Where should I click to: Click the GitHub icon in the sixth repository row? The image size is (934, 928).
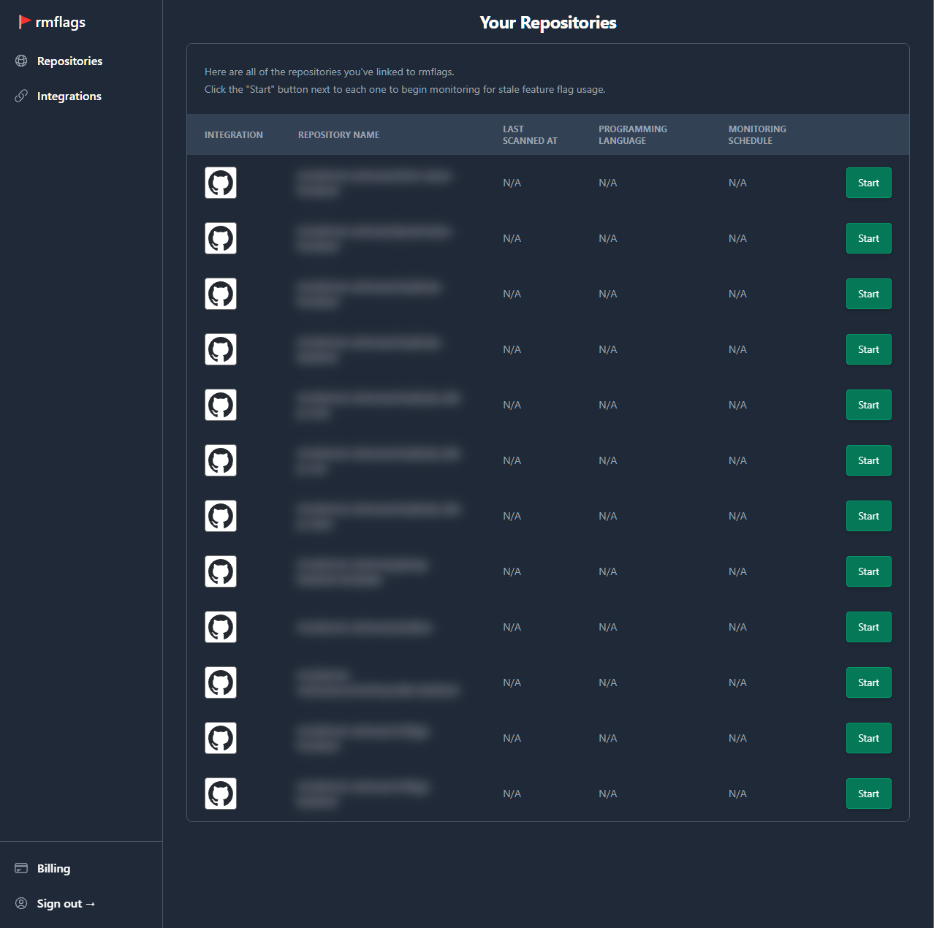coord(221,460)
